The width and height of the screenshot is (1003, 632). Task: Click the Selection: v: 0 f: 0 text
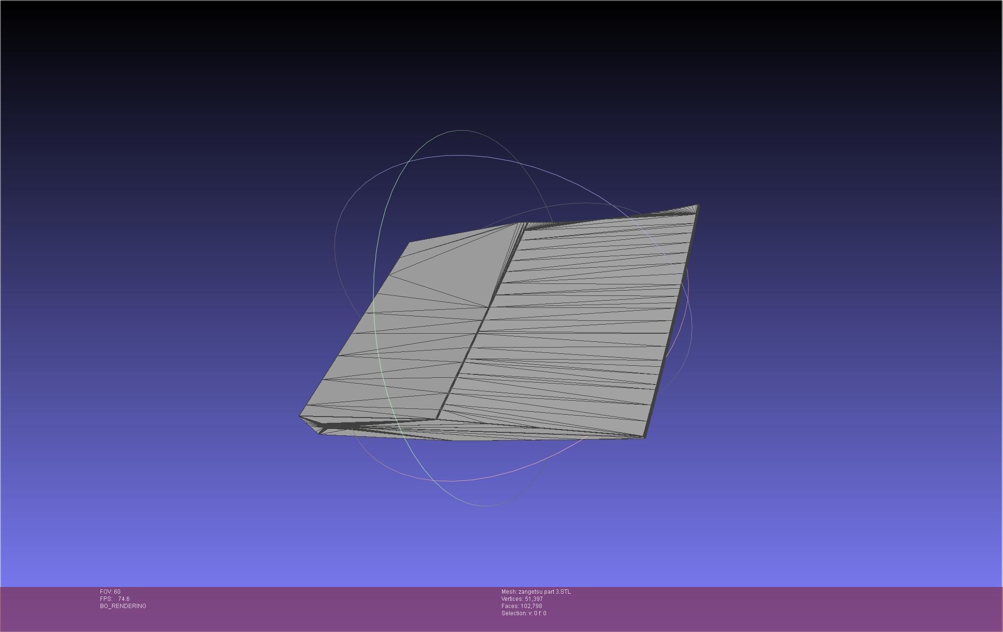pyautogui.click(x=524, y=613)
